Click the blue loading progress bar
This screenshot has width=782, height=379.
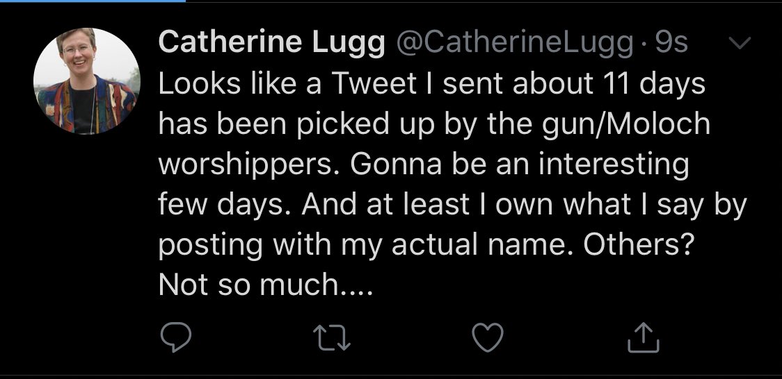(93, 1)
